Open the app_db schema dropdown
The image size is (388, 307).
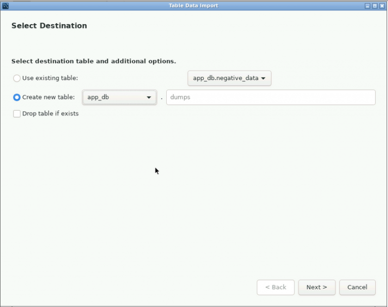tap(119, 97)
